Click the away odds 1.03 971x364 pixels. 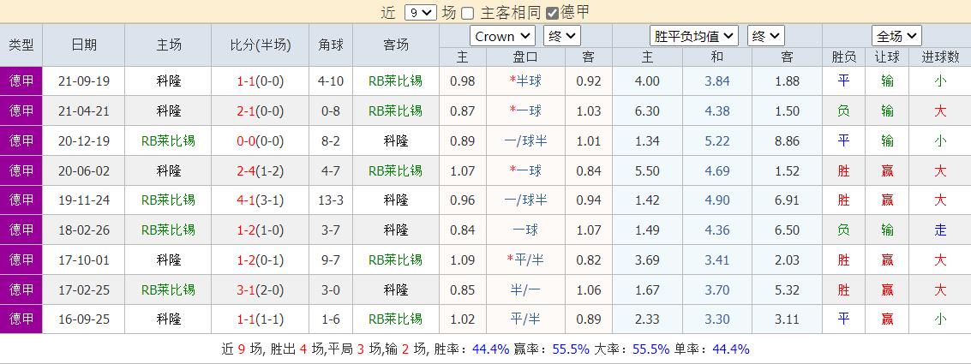[x=588, y=110]
